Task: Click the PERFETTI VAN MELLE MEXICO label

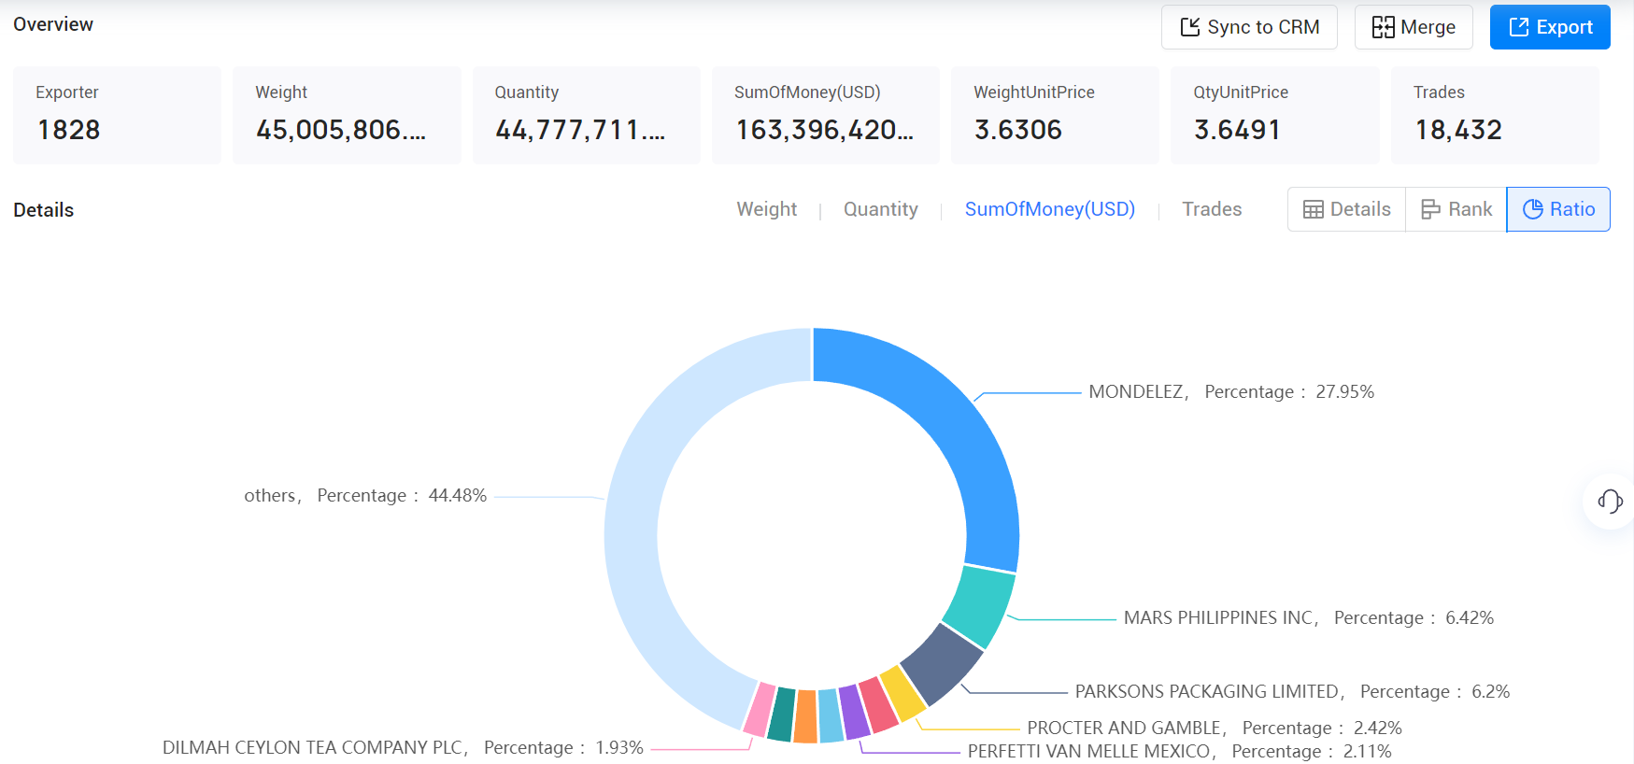Action: (1179, 751)
